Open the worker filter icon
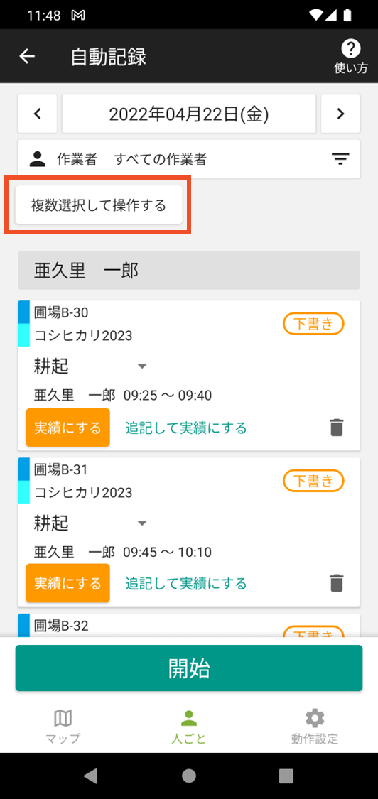Screen dimensions: 378x799 (340, 159)
